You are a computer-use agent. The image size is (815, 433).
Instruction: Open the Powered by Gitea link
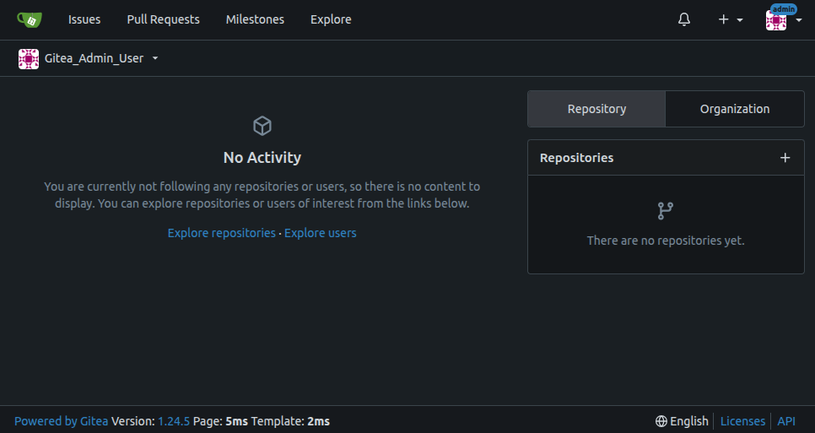(61, 421)
